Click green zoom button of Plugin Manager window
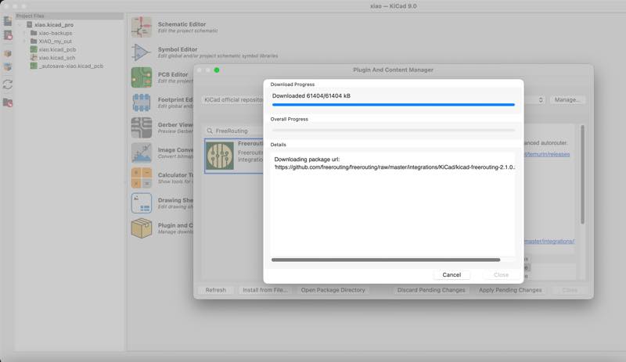The image size is (626, 362). (217, 70)
